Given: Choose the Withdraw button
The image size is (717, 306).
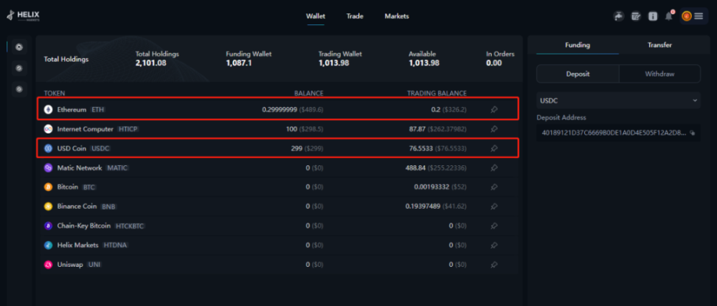Looking at the screenshot, I should tap(659, 74).
